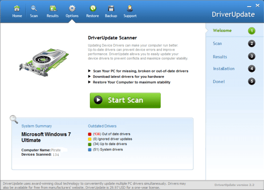Click the step 4 number circle
264x190 pixels.
tap(252, 68)
